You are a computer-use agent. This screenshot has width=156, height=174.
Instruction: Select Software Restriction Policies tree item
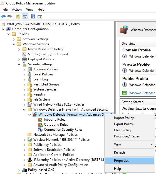point(54,150)
